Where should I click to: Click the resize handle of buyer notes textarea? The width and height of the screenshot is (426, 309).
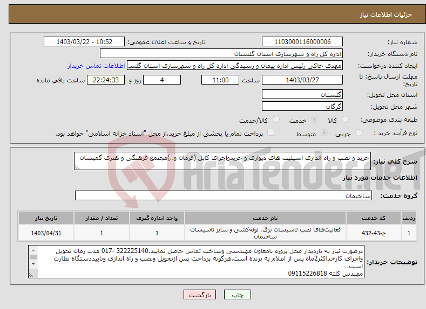(31, 275)
